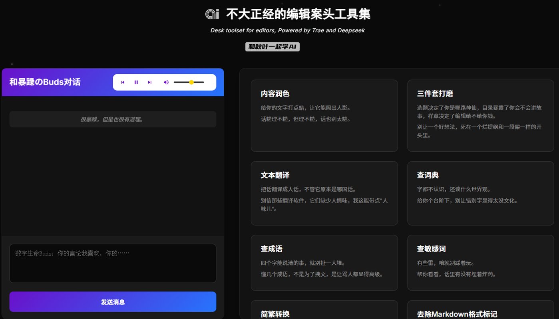Open the 查敏感词 sensitive word checker
559x319 pixels.
pos(480,263)
